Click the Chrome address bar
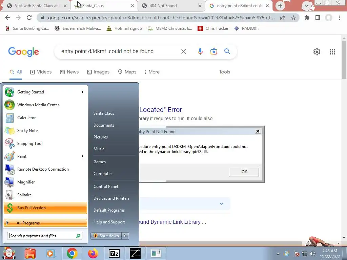Image resolution: width=347 pixels, height=260 pixels. coord(161,18)
